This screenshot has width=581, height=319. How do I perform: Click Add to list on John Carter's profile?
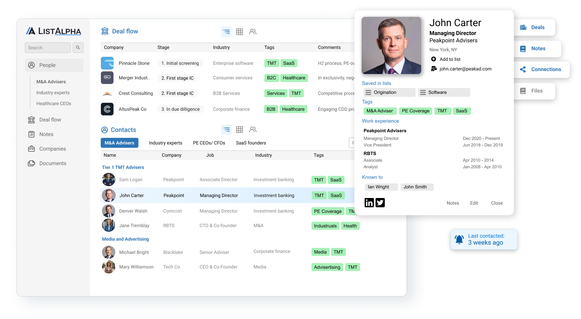tap(446, 59)
